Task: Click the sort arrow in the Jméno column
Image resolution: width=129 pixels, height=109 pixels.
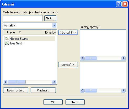Action: coord(20,32)
